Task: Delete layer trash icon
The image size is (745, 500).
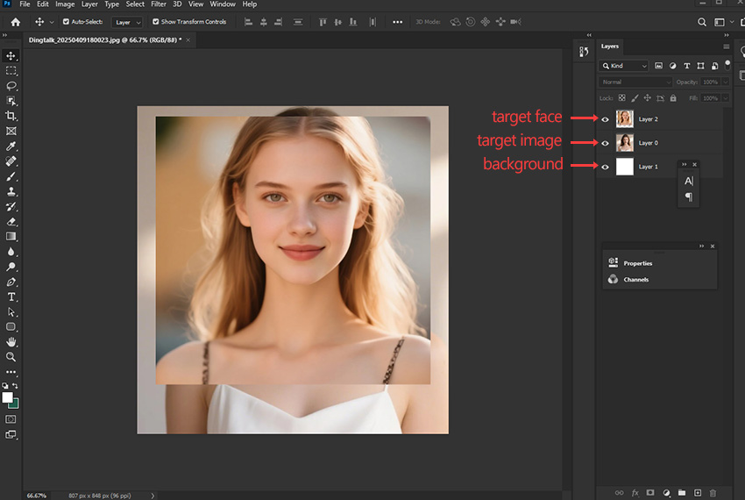Action: pos(713,493)
